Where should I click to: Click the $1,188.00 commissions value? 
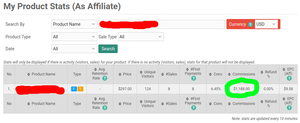pyautogui.click(x=241, y=89)
